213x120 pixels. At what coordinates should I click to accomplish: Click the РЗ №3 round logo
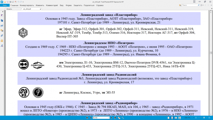tap(24, 92)
